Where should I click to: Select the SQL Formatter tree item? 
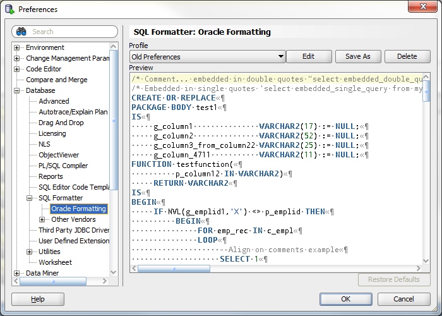pyautogui.click(x=61, y=198)
